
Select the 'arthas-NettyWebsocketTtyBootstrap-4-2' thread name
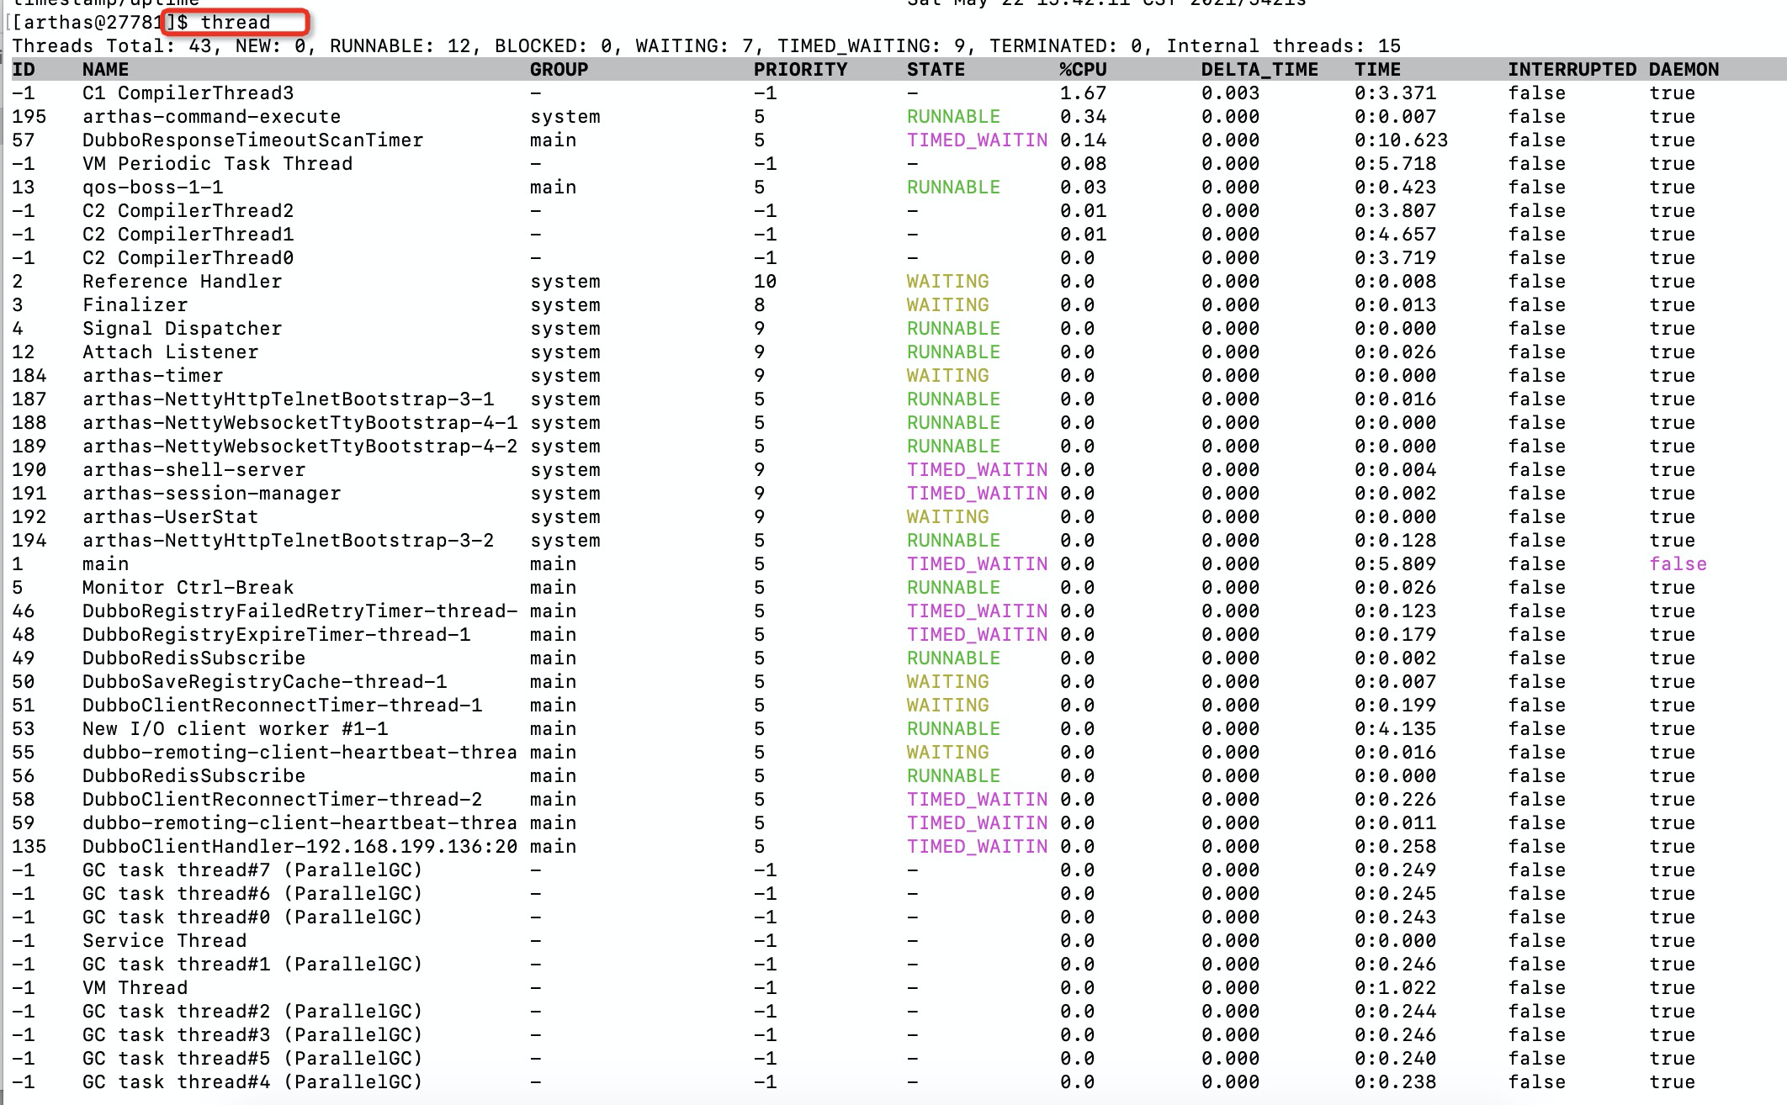pyautogui.click(x=300, y=446)
